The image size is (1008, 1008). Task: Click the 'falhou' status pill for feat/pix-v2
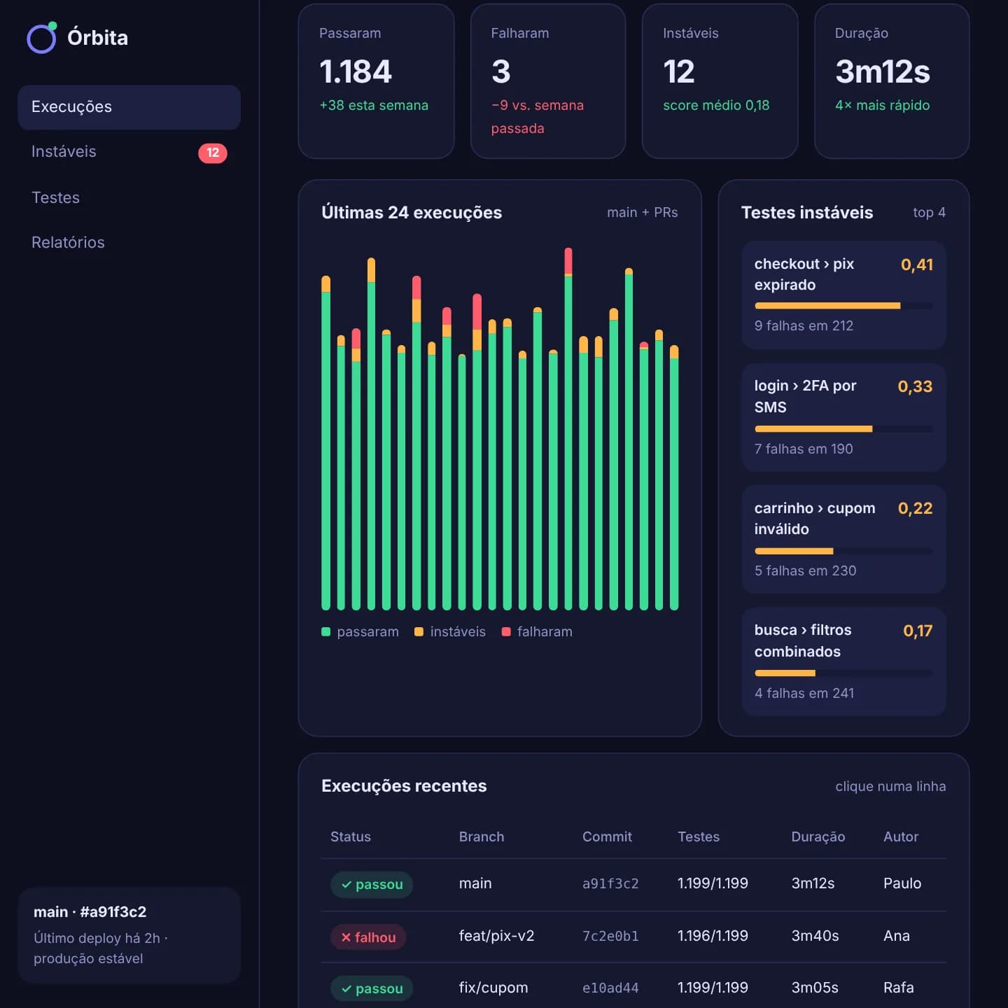click(x=368, y=937)
